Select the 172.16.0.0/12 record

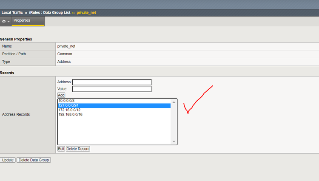[69, 110]
